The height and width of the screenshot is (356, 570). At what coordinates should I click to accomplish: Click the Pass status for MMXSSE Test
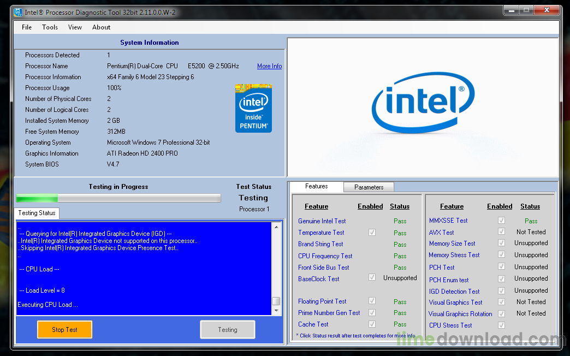point(531,221)
